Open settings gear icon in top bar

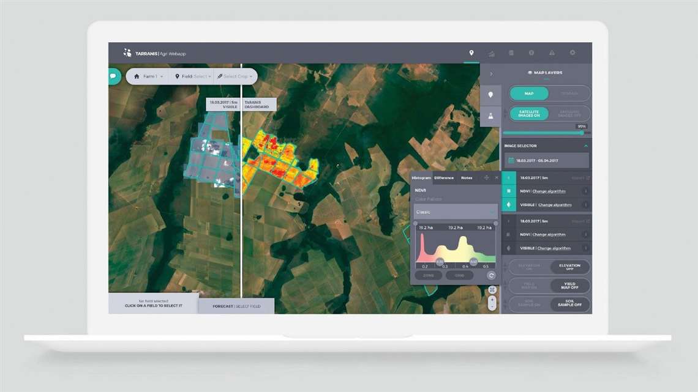coord(572,53)
